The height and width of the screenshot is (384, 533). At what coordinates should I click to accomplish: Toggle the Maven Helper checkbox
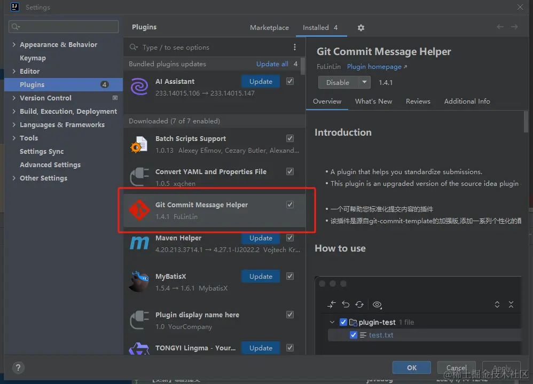290,238
